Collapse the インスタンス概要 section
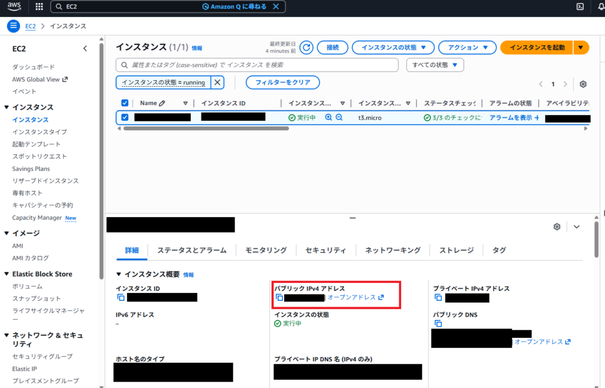 (119, 274)
